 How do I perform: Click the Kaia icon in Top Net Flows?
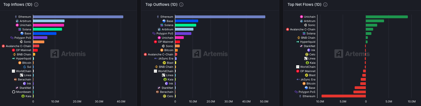point(307,63)
